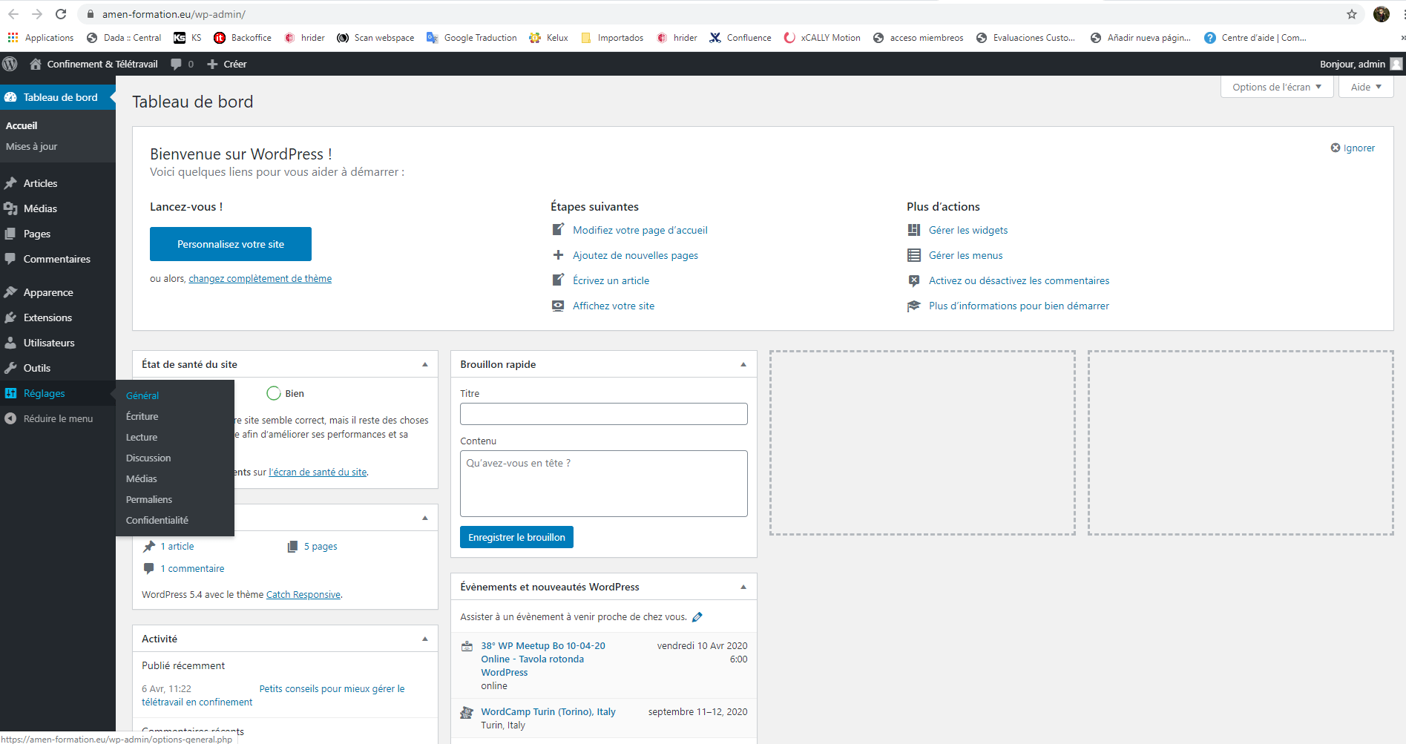Open Lecture settings from the submenu

click(142, 437)
